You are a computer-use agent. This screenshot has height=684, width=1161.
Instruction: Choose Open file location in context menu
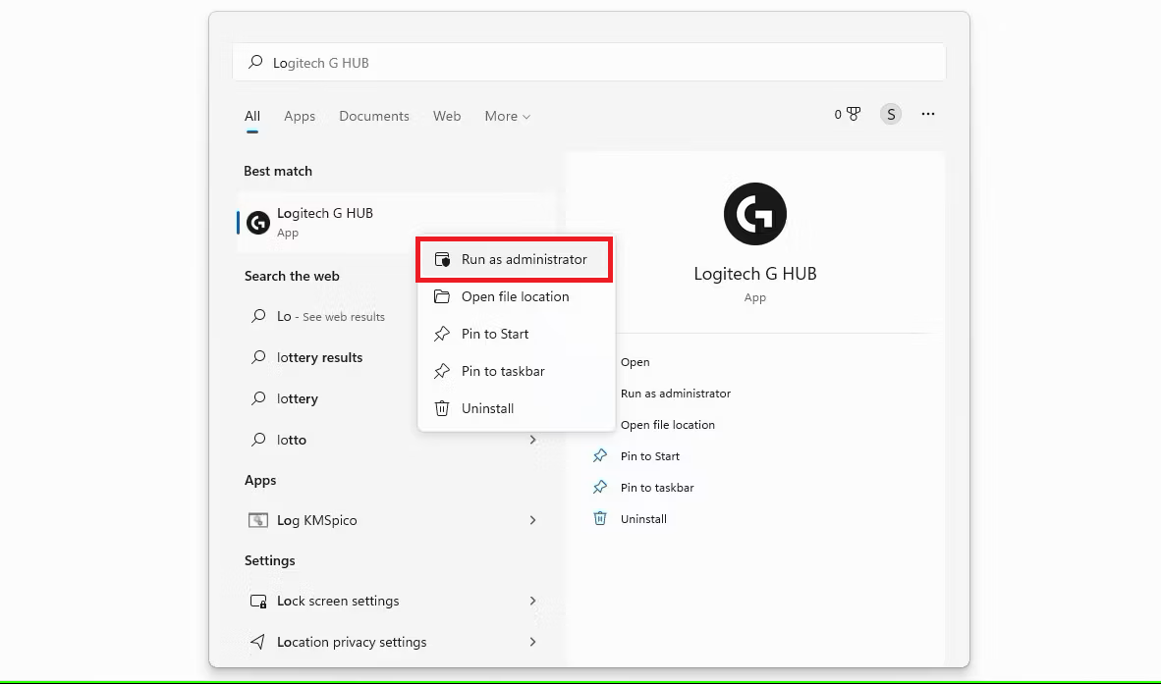point(515,297)
